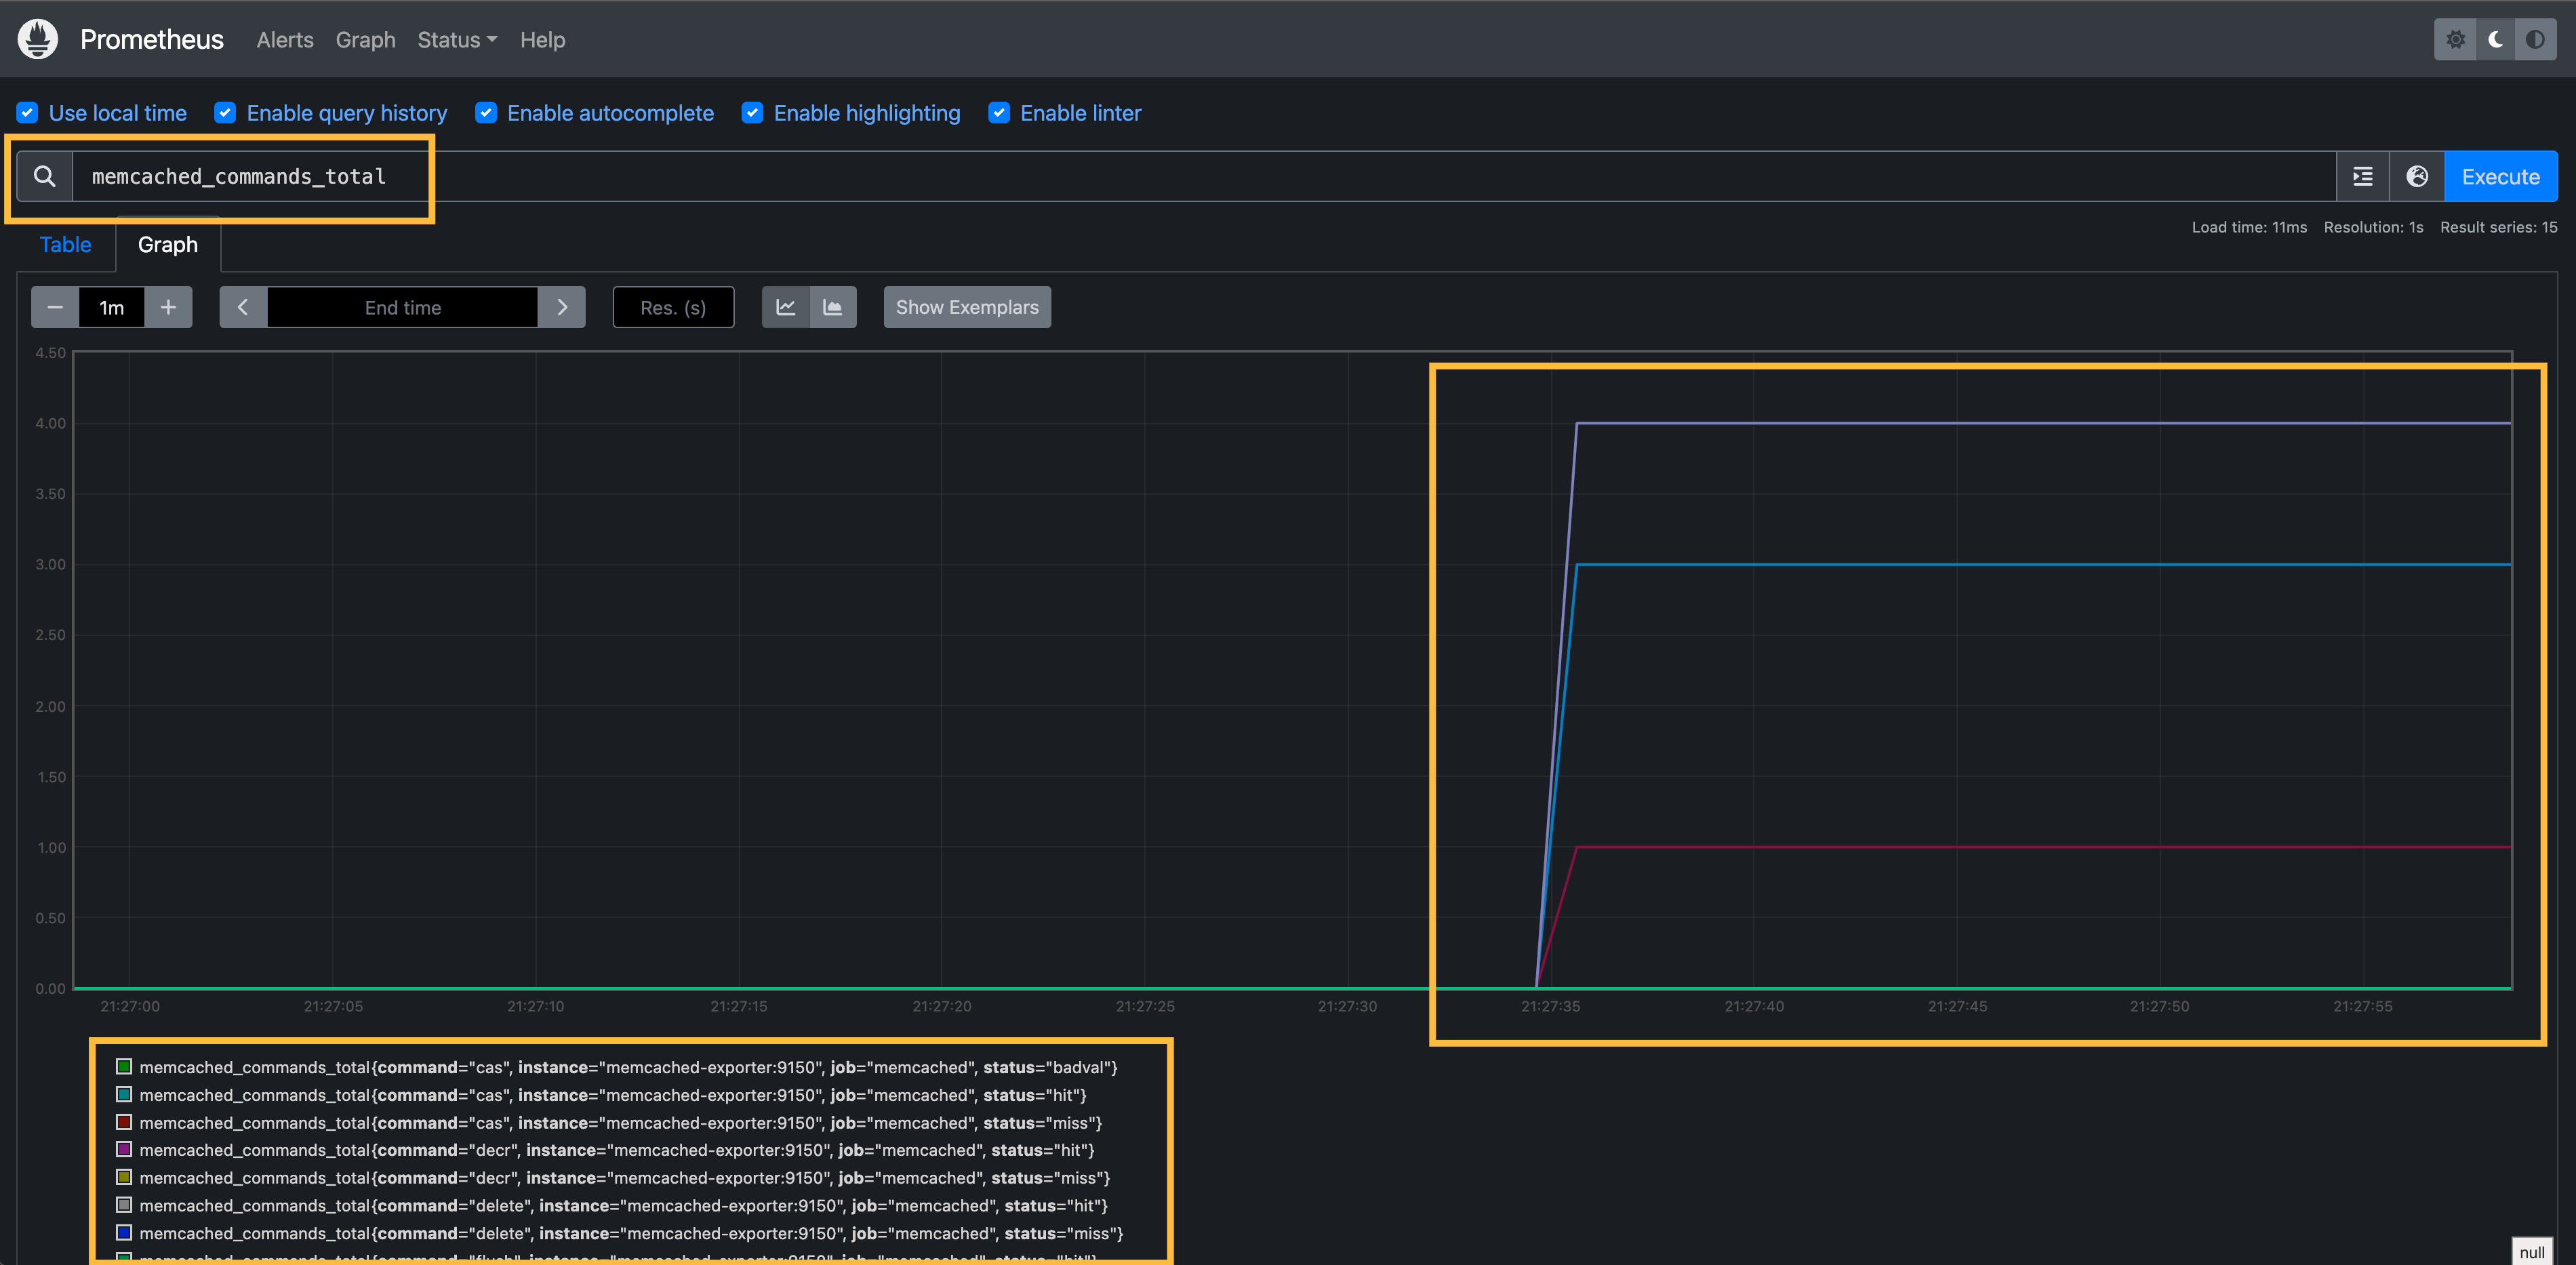Viewport: 2576px width, 1265px height.
Task: Uncheck Enable query history
Action: pos(226,113)
